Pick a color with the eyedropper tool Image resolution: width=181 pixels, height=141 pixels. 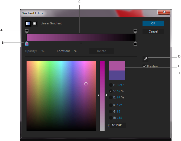146,59
